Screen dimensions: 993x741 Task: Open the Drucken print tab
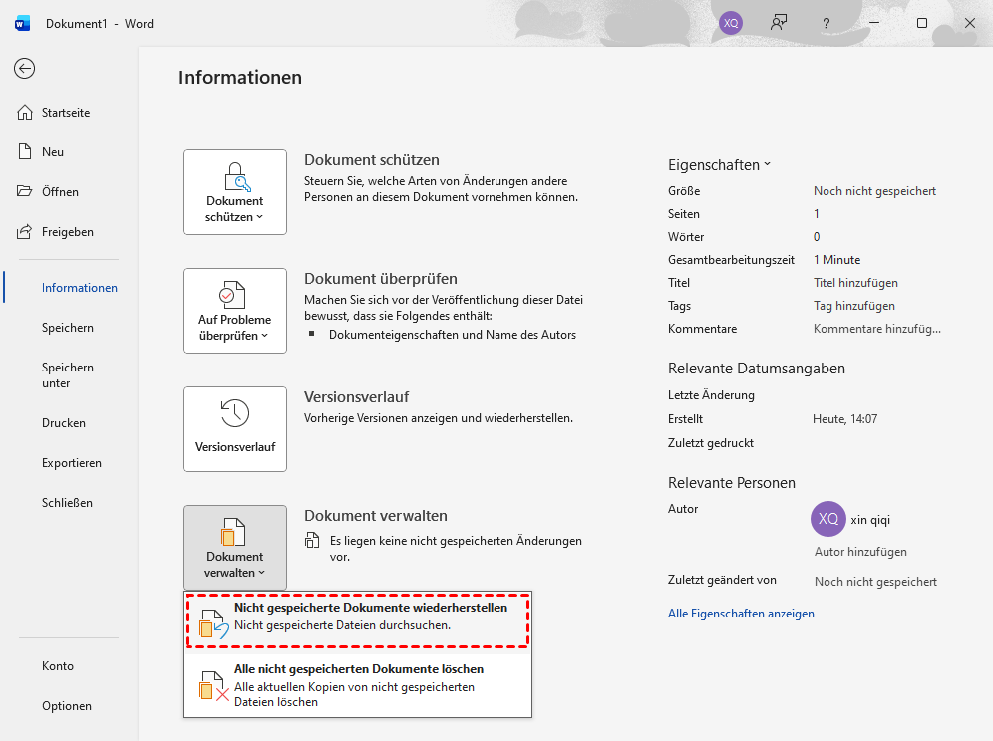63,423
